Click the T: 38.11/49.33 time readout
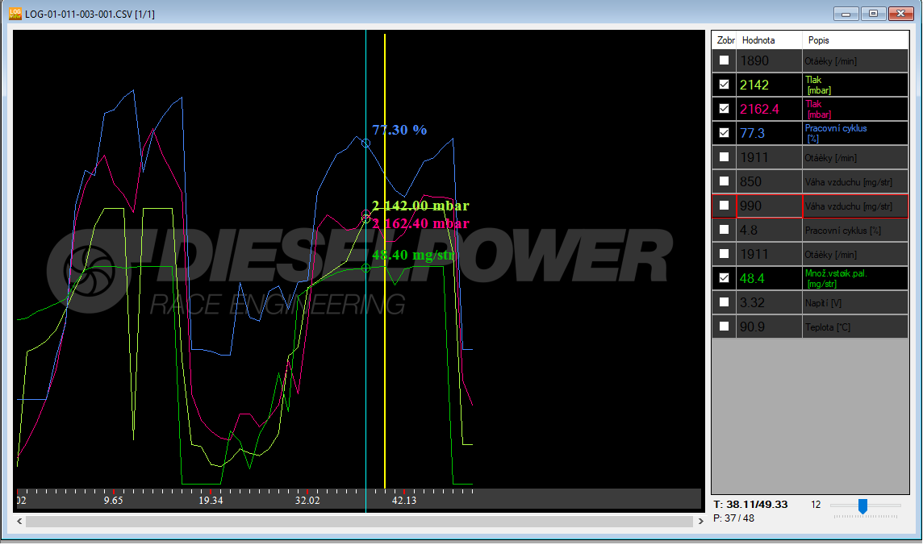 pos(750,505)
